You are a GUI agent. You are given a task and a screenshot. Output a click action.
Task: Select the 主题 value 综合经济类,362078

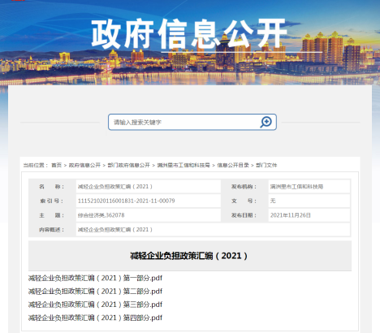101,215
